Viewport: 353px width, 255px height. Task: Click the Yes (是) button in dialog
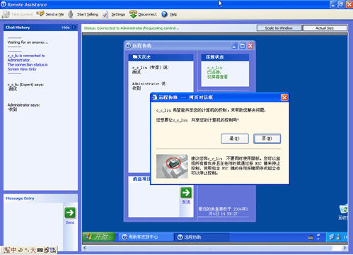235,138
